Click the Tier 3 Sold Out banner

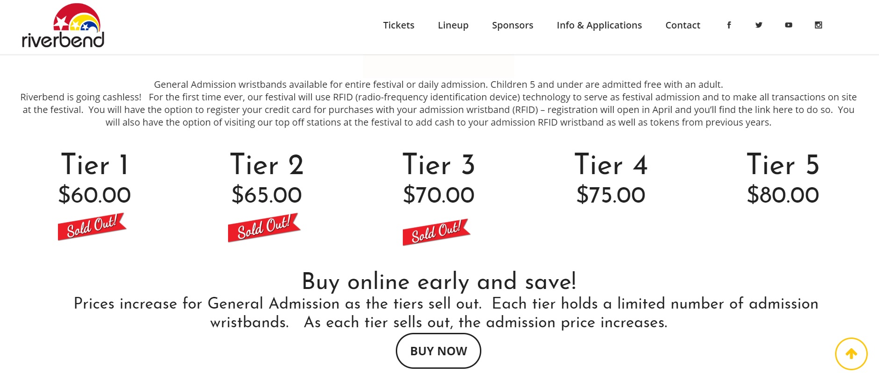click(436, 232)
